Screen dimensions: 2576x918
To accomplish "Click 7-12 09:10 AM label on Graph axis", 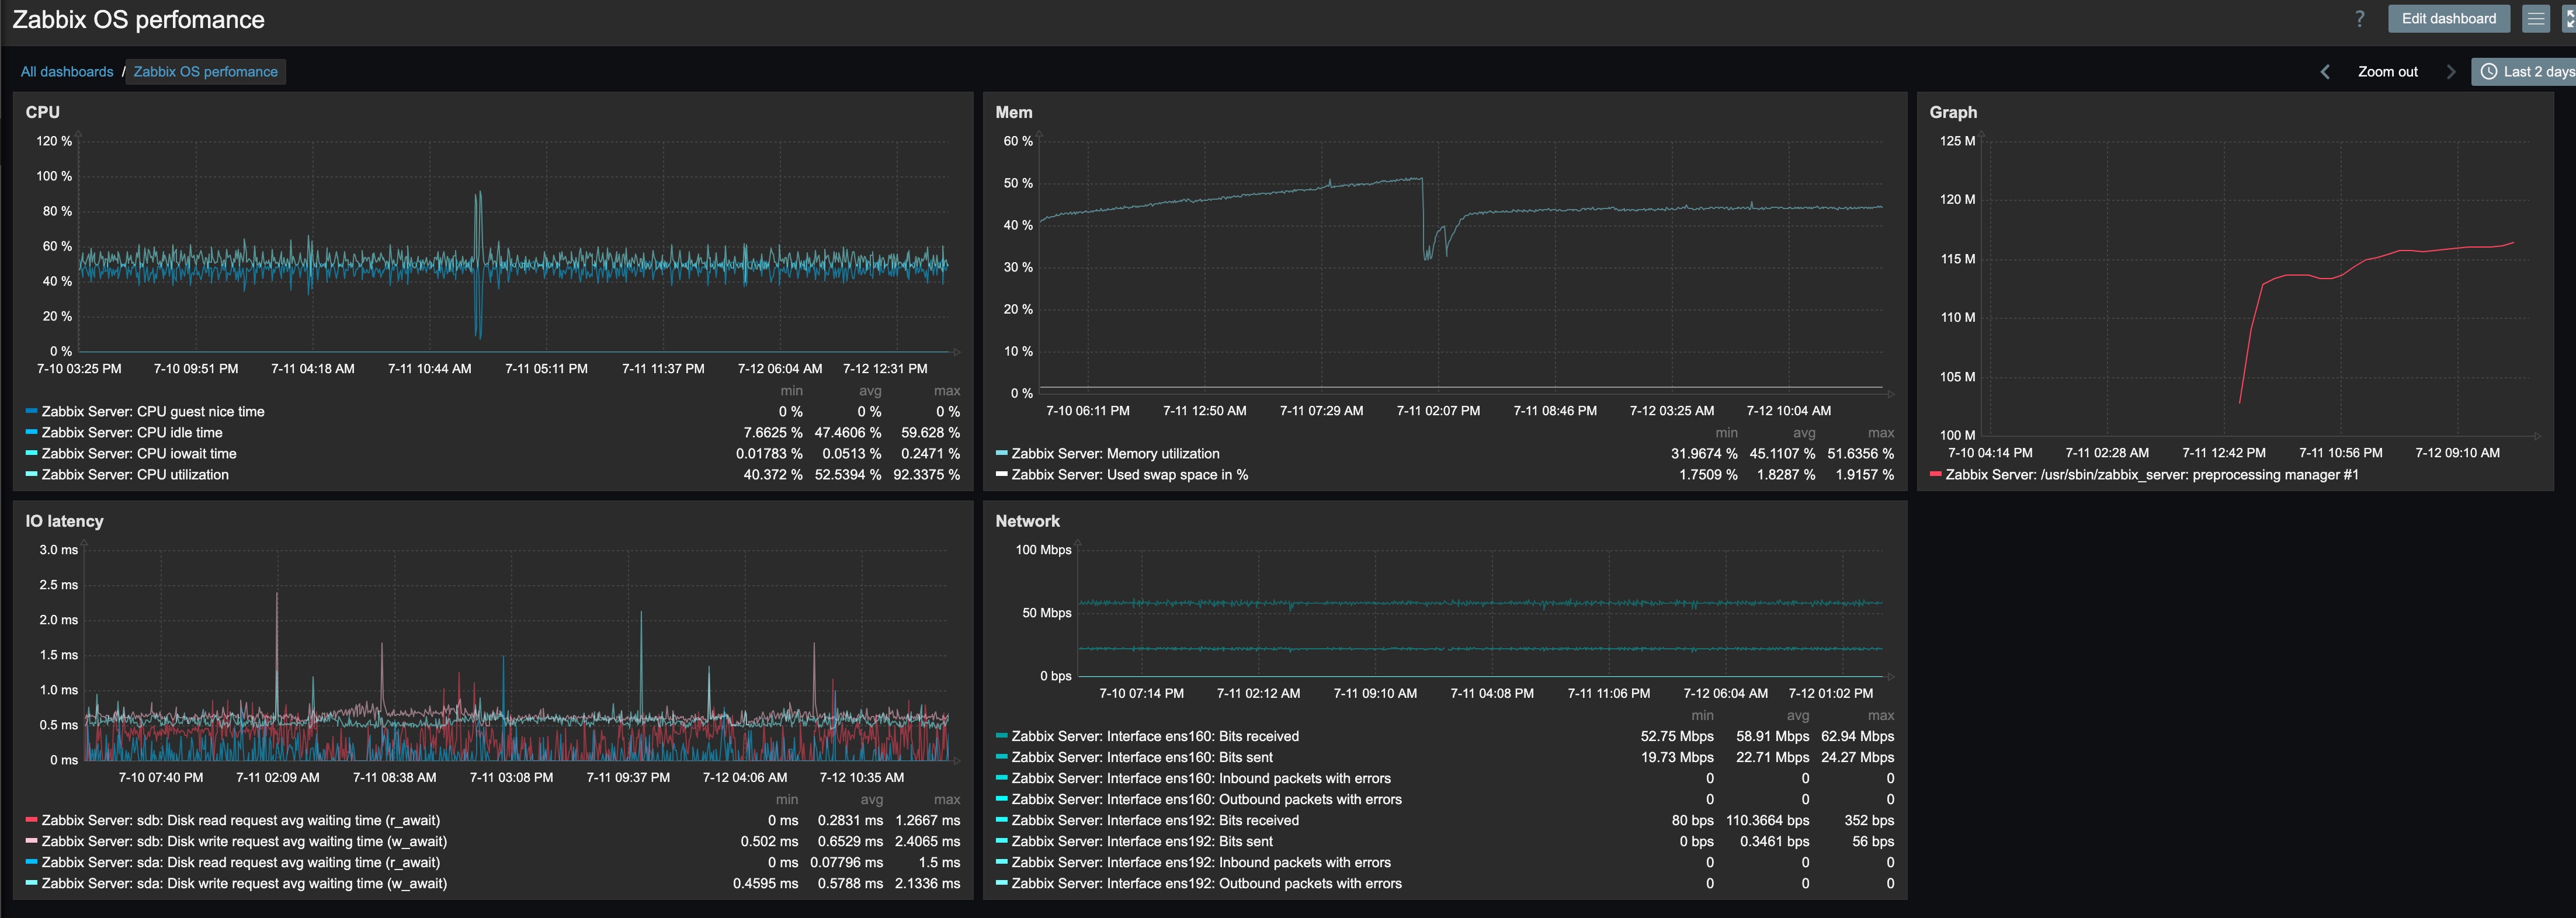I will (2457, 452).
